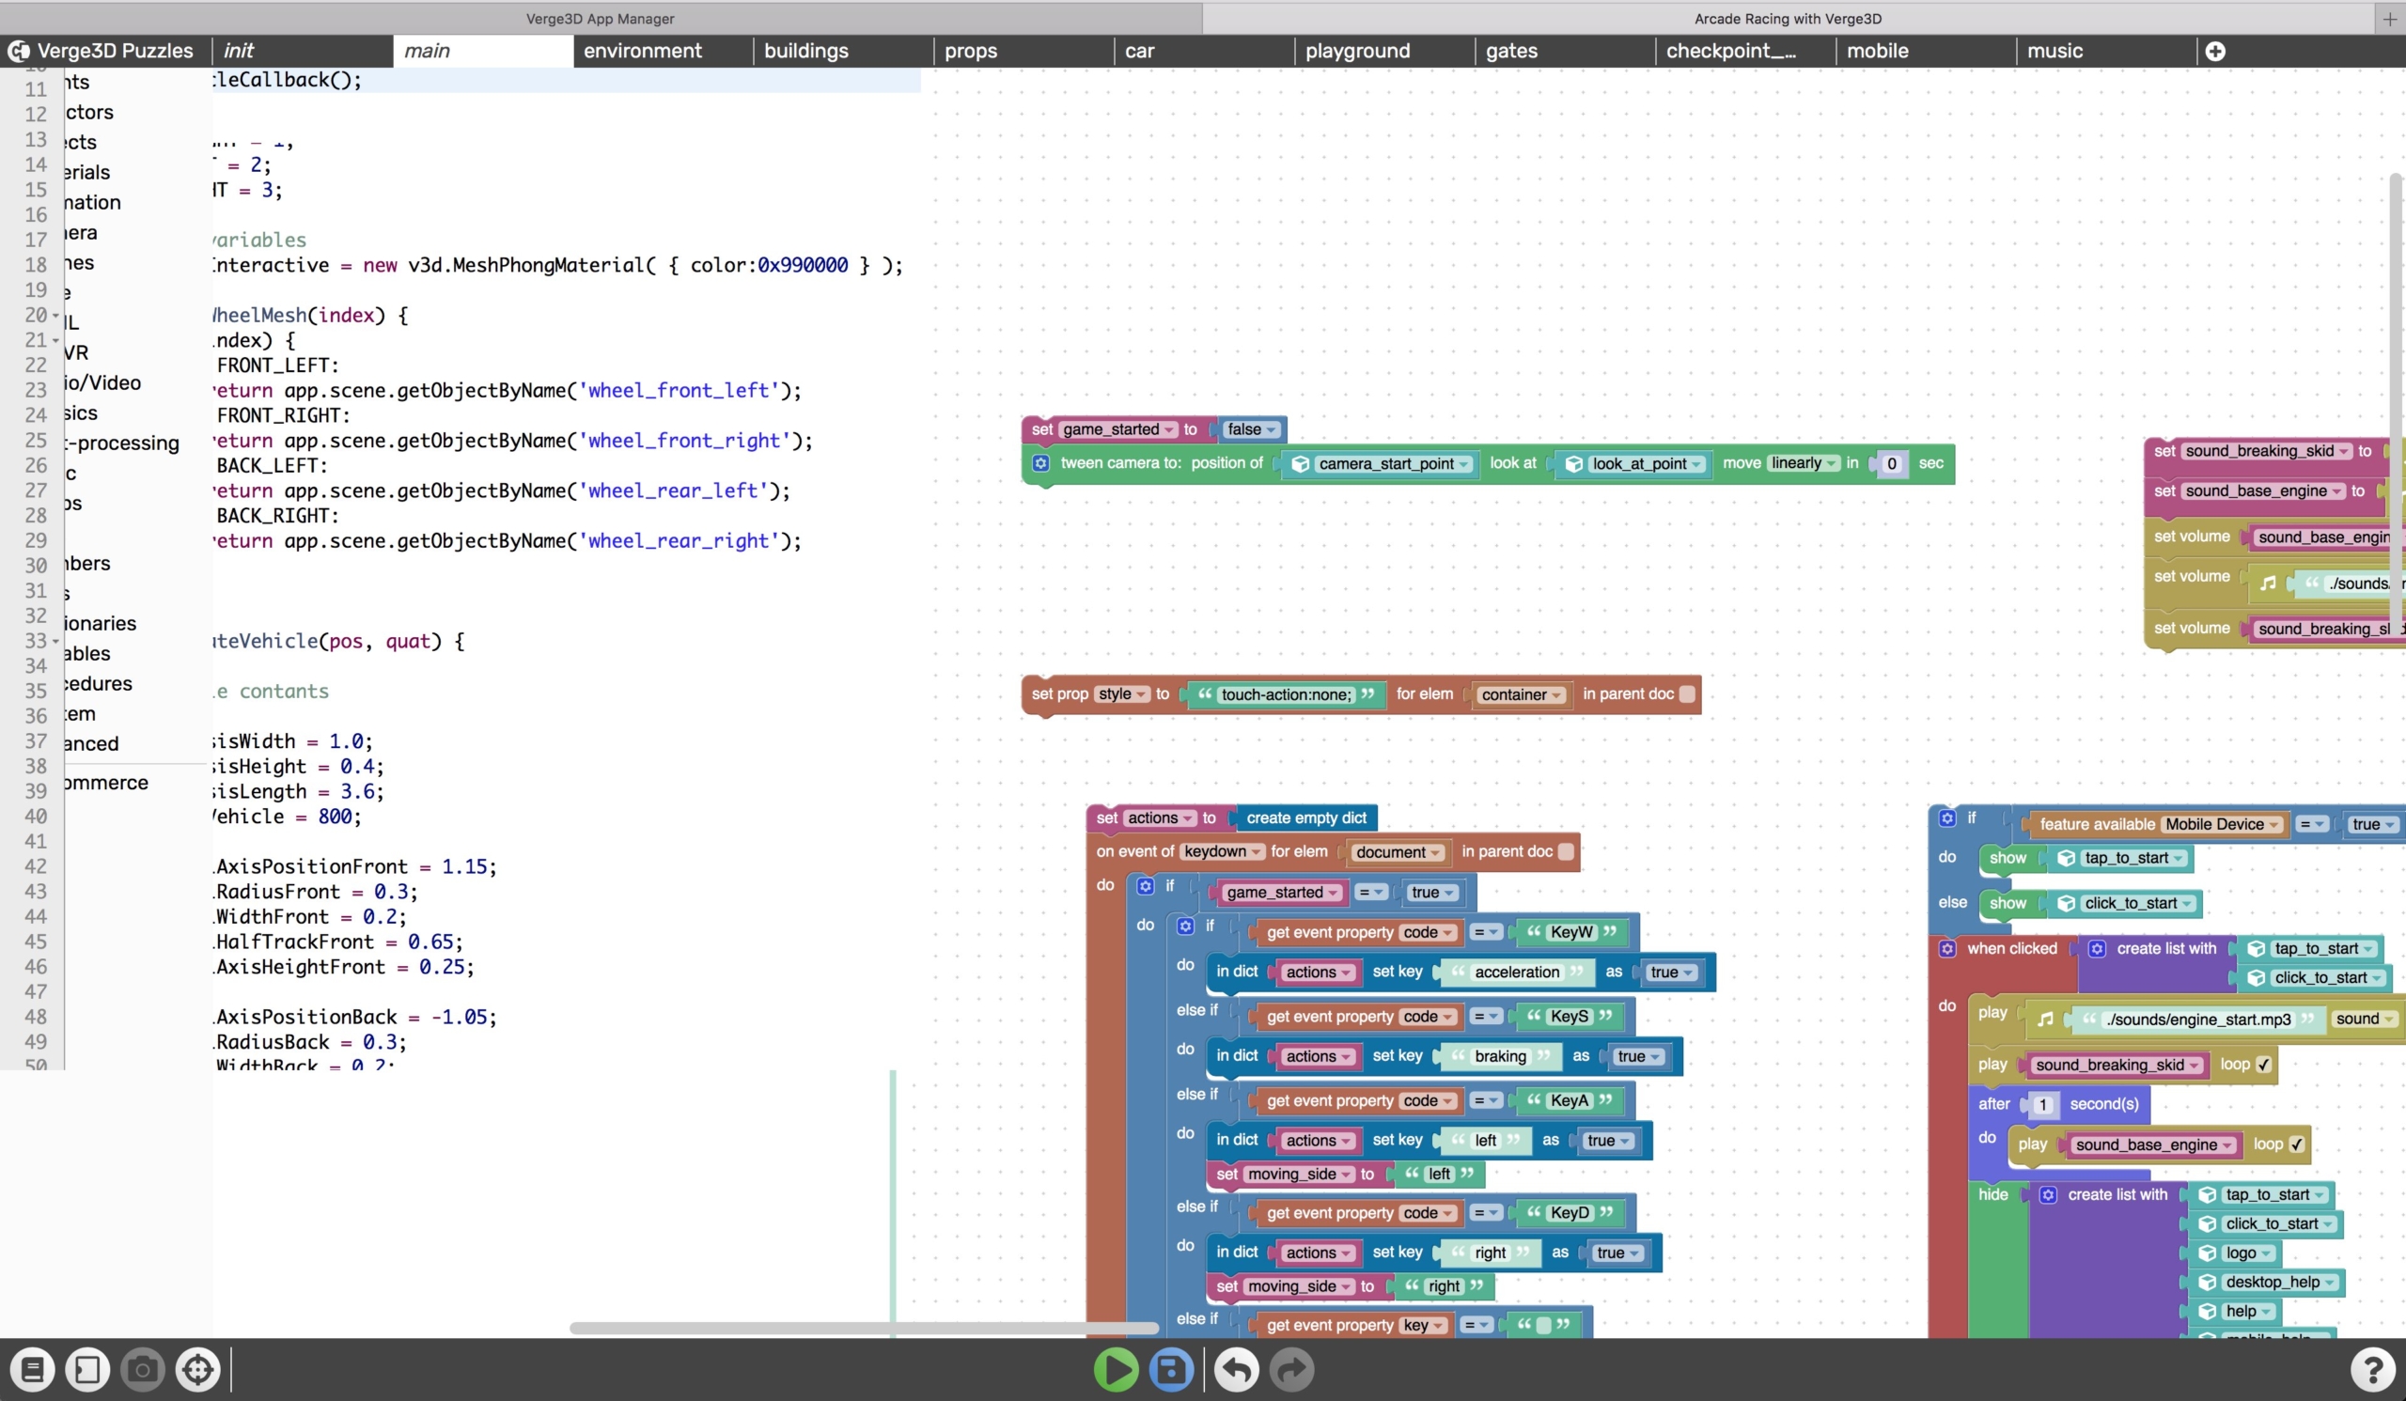This screenshot has height=1401, width=2406.
Task: Click gear icon on 'when clicked' block
Action: click(1947, 949)
